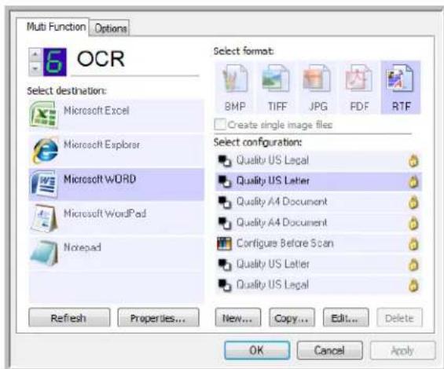The image size is (444, 369).
Task: Click the OCR button name field
Action: click(135, 60)
